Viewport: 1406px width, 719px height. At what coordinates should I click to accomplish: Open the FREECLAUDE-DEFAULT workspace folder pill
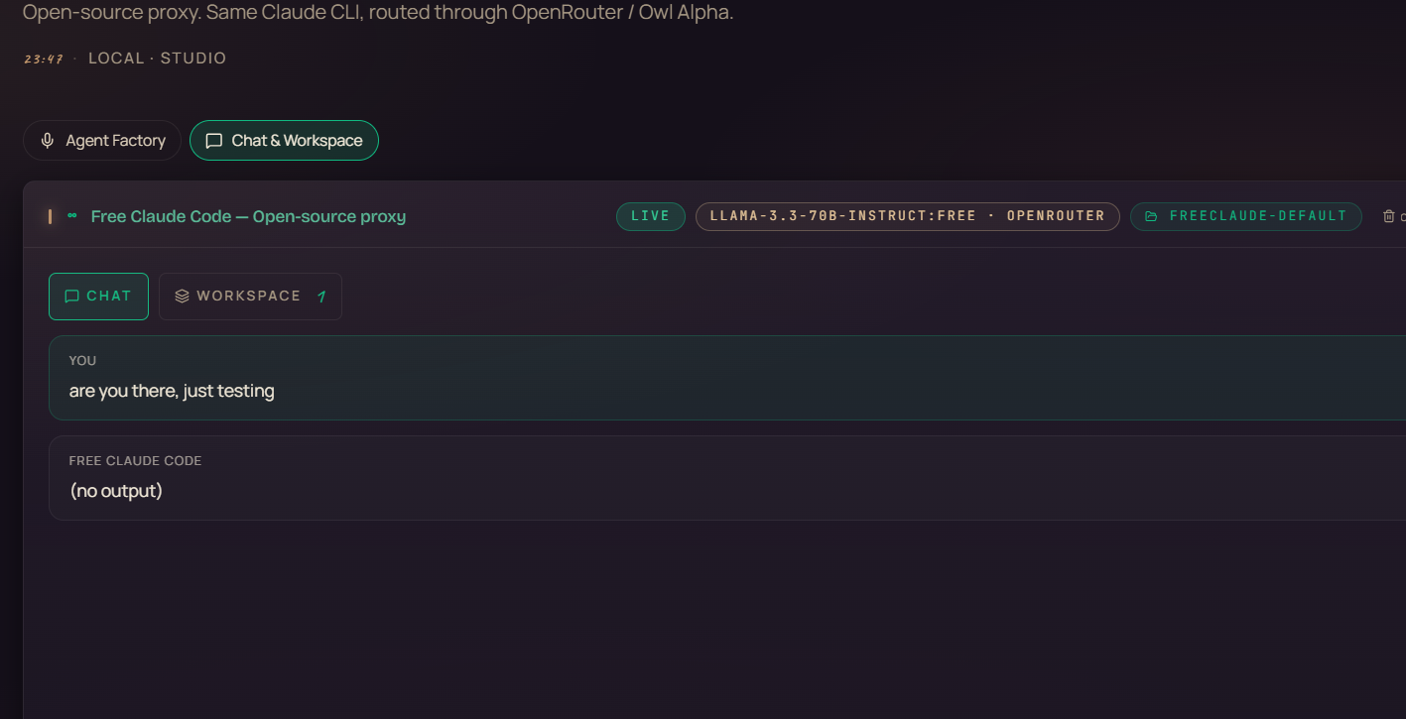(1246, 216)
